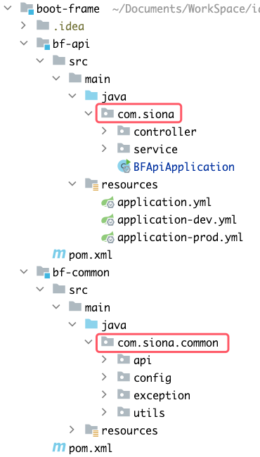Click the utils package icon
The height and width of the screenshot is (457, 260).
[x=124, y=412]
